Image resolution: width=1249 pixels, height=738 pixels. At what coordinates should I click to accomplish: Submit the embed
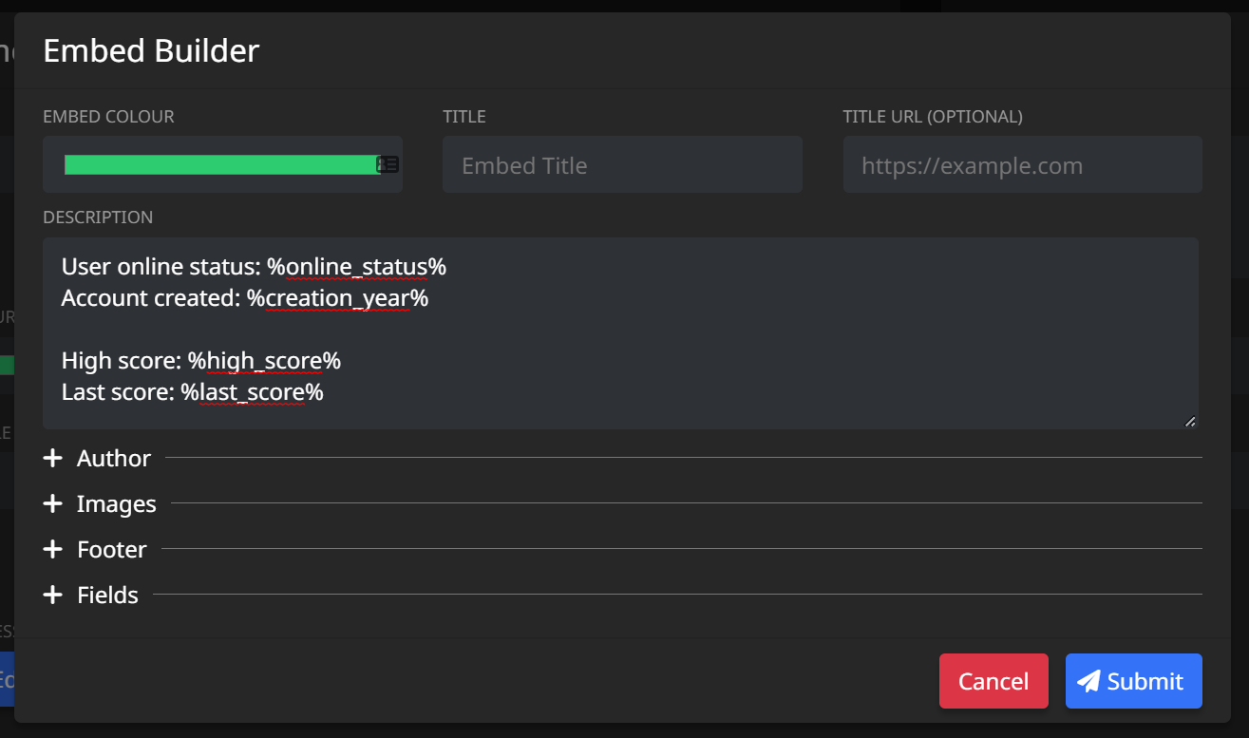pyautogui.click(x=1133, y=681)
